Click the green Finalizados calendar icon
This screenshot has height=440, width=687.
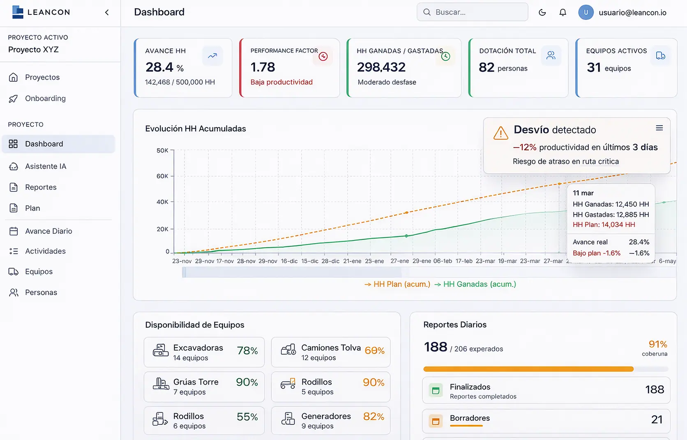pyautogui.click(x=436, y=390)
